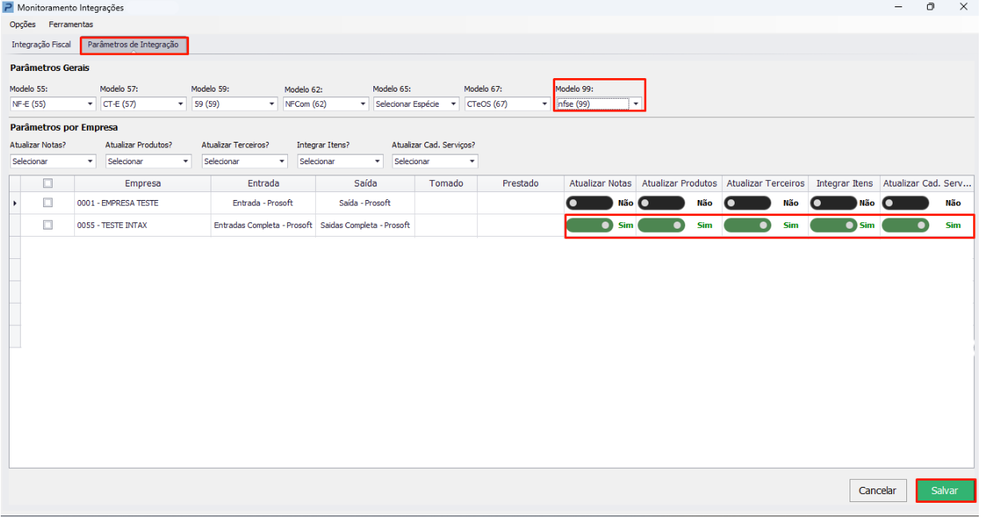
Task: Click the Salvar button
Action: (945, 491)
